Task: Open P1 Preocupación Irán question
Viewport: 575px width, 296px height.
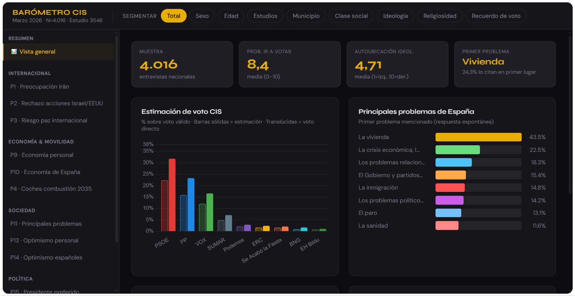Action: click(40, 87)
